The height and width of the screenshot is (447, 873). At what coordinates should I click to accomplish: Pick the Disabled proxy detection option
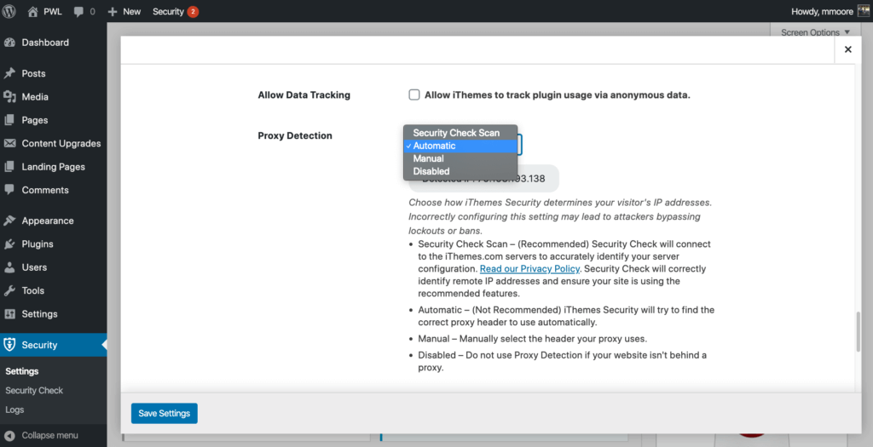431,171
